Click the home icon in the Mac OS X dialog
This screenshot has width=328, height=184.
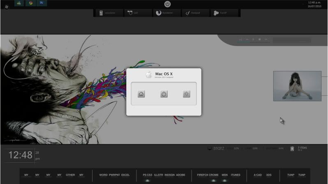(141, 94)
